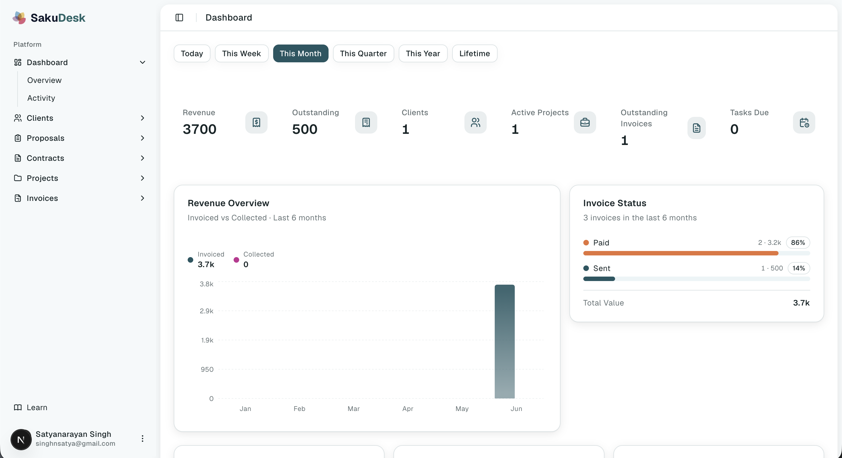This screenshot has height=458, width=842.
Task: Click the Total Value 3.7k amount
Action: pyautogui.click(x=801, y=303)
